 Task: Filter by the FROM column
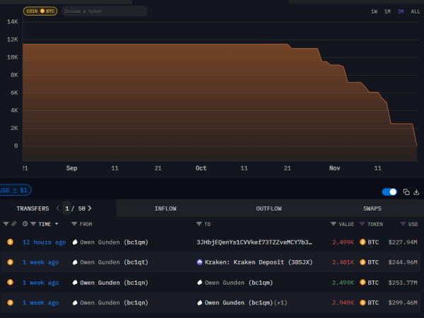click(x=74, y=224)
